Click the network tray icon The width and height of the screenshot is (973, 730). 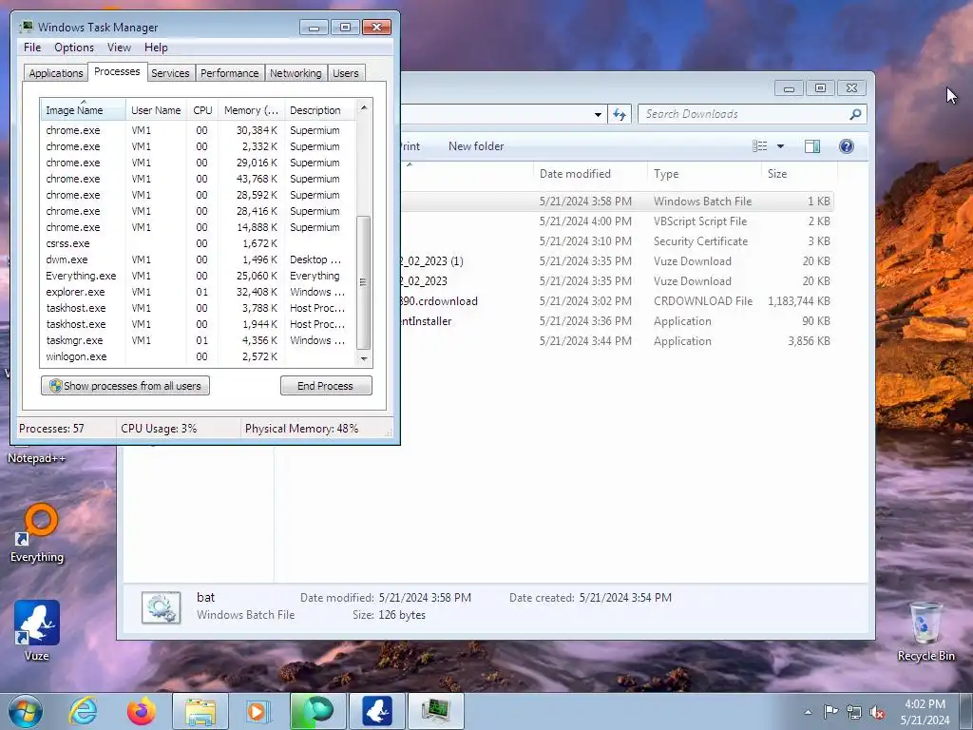854,712
